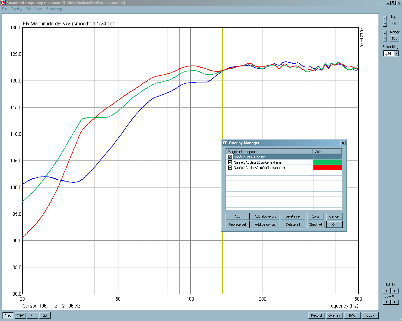Click Range up arrow
Image resolution: width=402 pixels, height=321 pixels.
coord(385,33)
